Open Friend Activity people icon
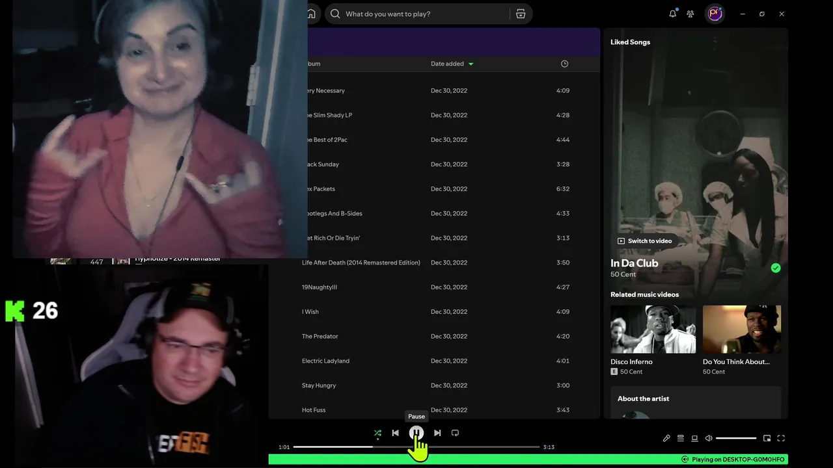The width and height of the screenshot is (833, 468). coord(690,14)
